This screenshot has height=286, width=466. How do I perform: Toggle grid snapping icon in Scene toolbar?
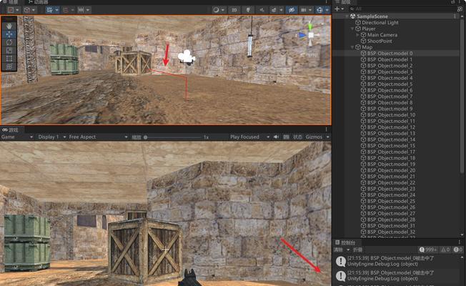[x=66, y=10]
